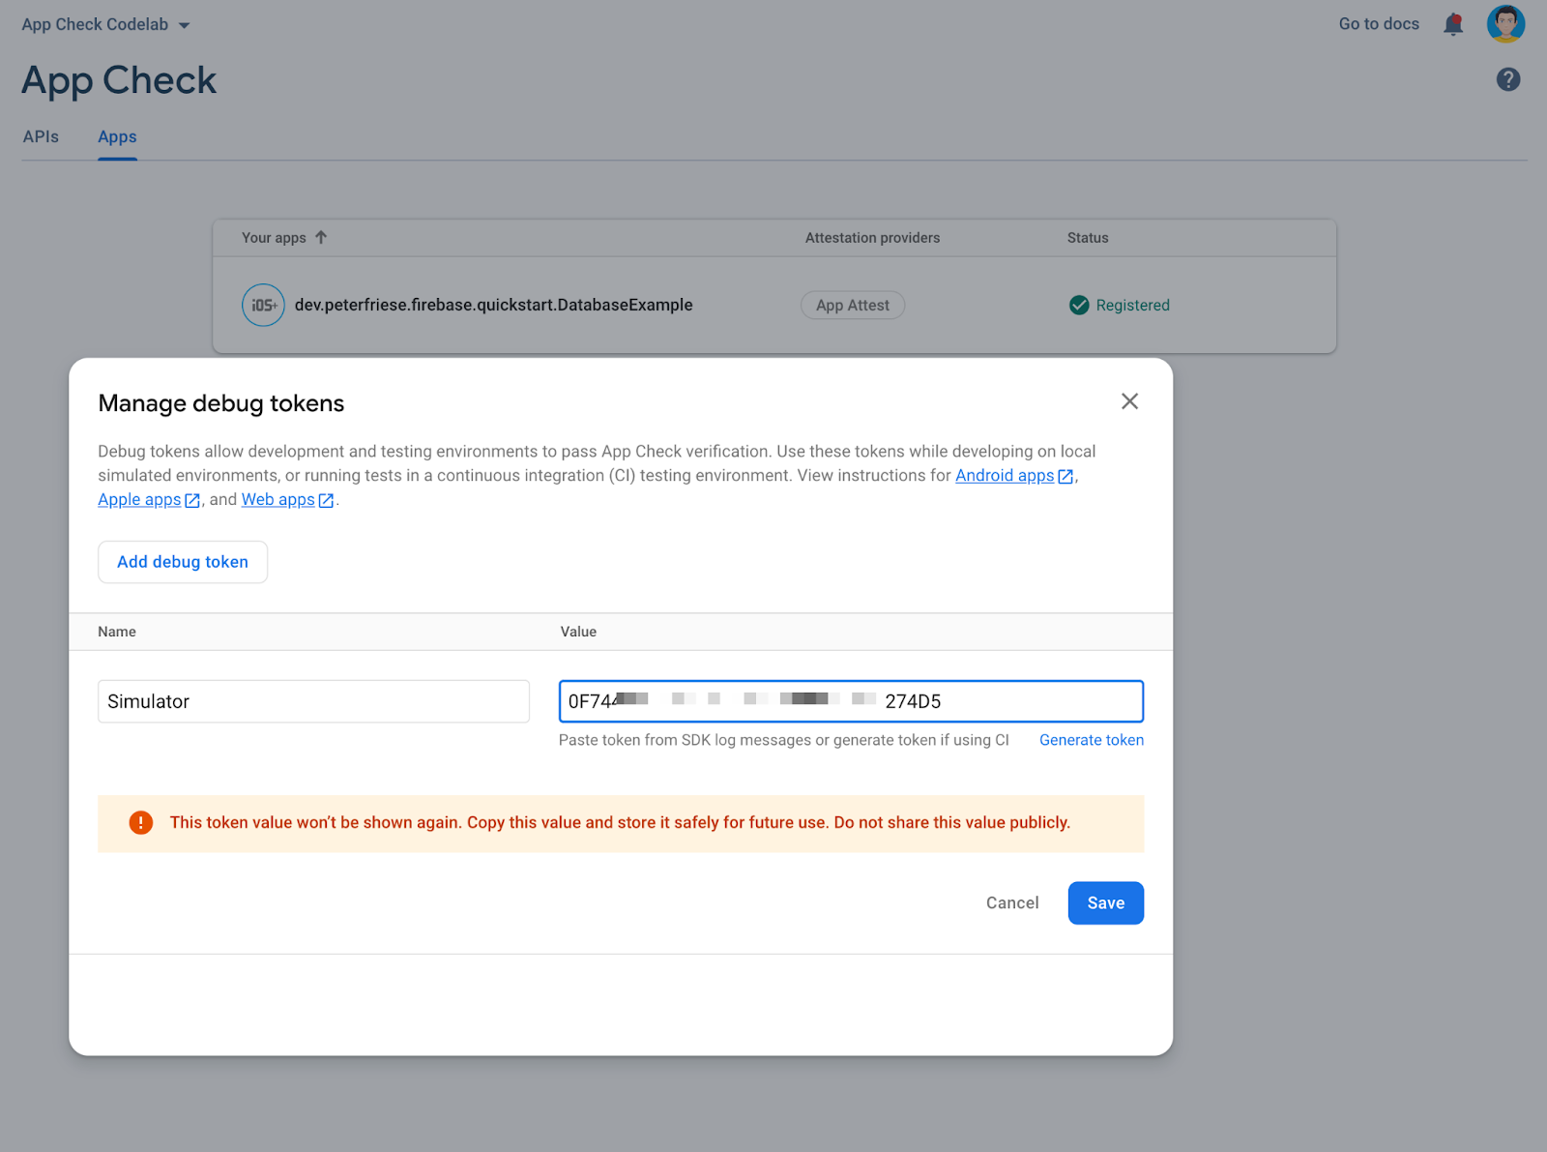Cancel the debug token edit
The width and height of the screenshot is (1547, 1152).
[1012, 902]
